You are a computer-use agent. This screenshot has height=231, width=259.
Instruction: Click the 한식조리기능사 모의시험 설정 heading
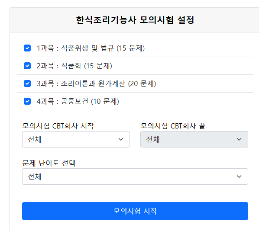click(x=135, y=20)
